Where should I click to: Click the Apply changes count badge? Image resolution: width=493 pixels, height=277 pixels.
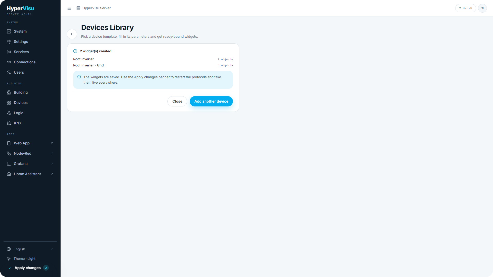[46, 268]
